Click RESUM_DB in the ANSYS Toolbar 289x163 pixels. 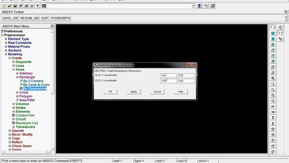[29, 18]
